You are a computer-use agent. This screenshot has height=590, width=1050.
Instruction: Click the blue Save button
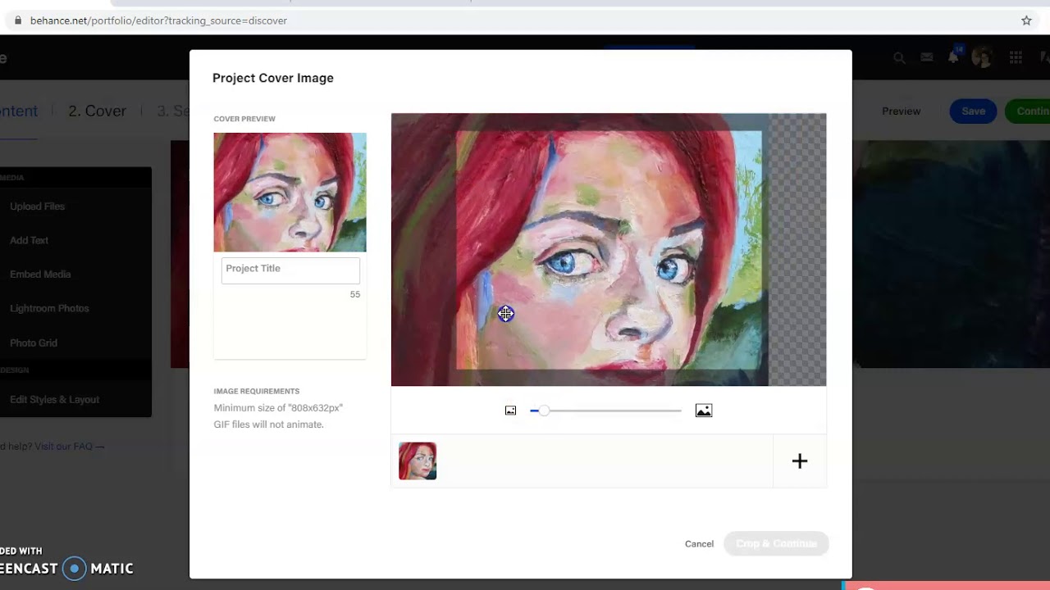tap(973, 111)
